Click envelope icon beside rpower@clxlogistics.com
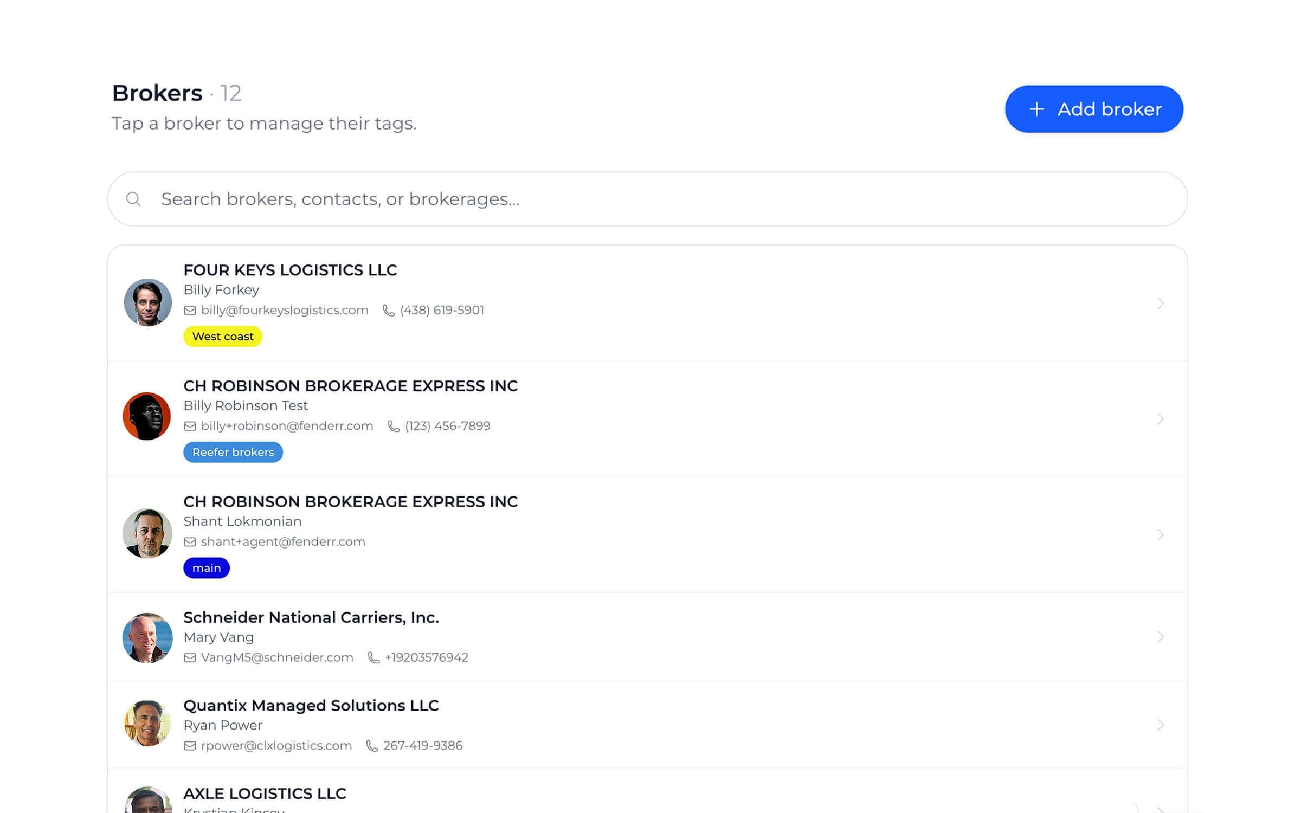Image resolution: width=1301 pixels, height=813 pixels. tap(190, 746)
